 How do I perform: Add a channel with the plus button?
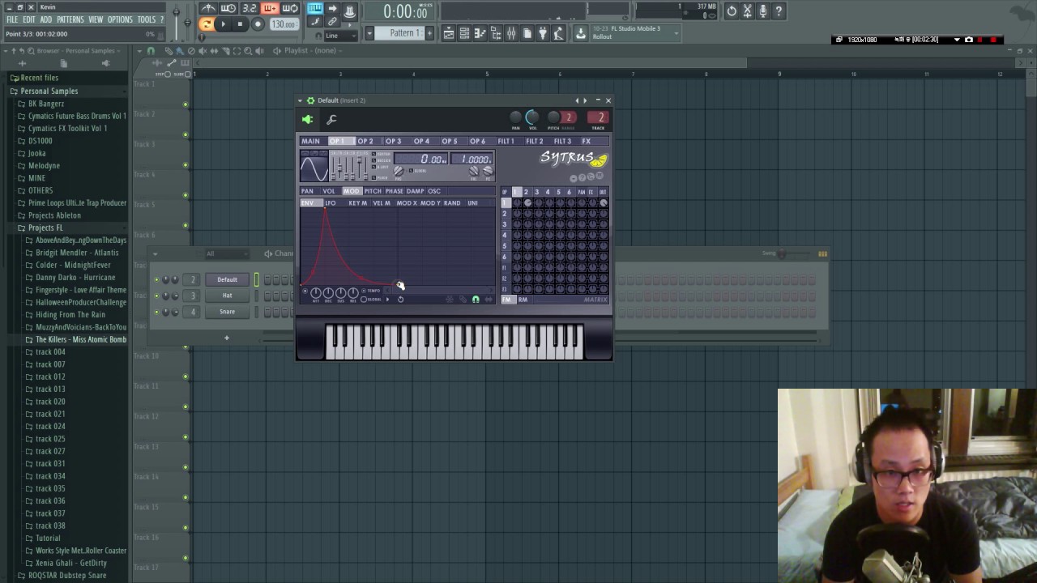coord(227,338)
